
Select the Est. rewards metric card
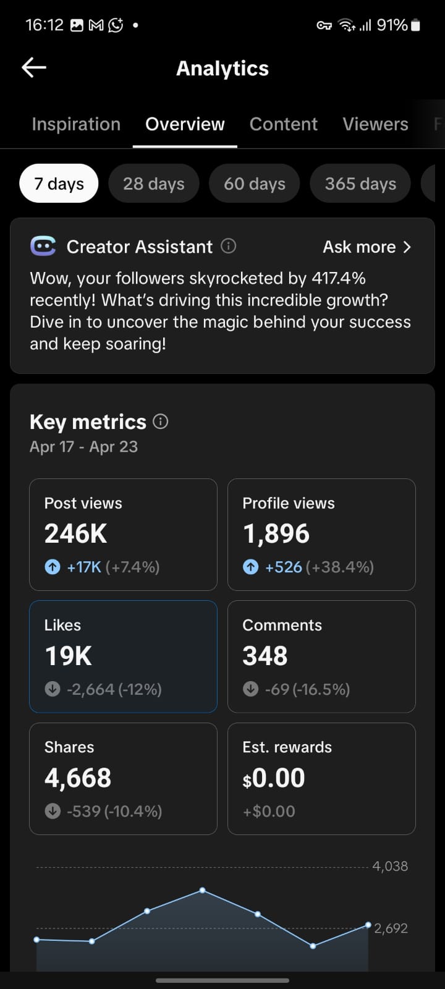[x=321, y=778]
